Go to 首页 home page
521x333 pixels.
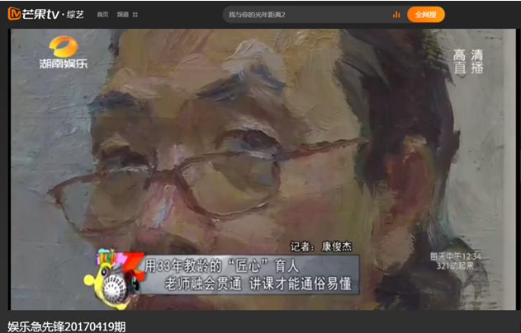(102, 15)
